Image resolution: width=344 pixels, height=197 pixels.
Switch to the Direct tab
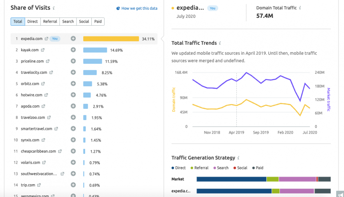pyautogui.click(x=33, y=21)
